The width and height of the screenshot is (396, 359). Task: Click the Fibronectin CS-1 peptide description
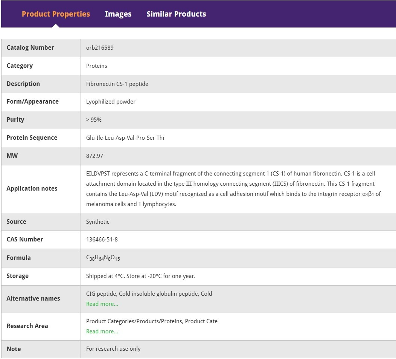117,84
